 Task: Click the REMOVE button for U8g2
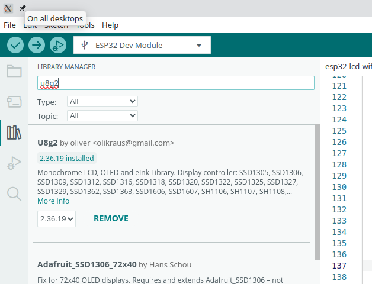pos(111,218)
